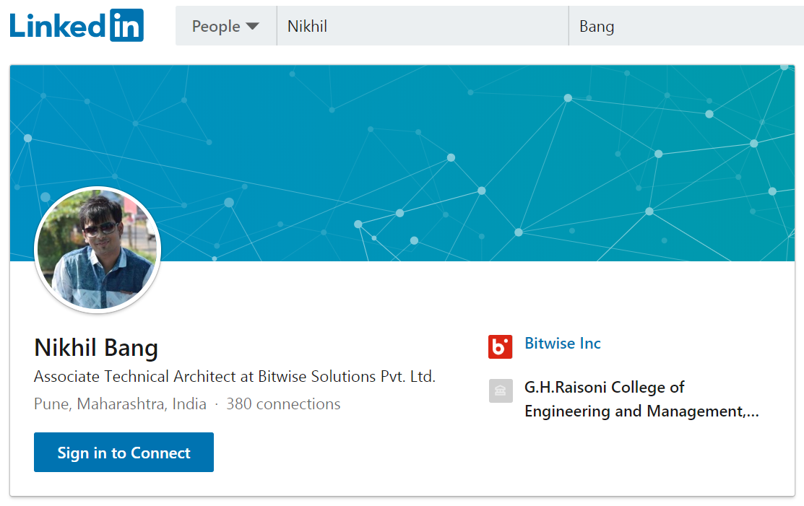This screenshot has width=804, height=506.
Task: Open the Bitwise Inc company link
Action: point(563,344)
